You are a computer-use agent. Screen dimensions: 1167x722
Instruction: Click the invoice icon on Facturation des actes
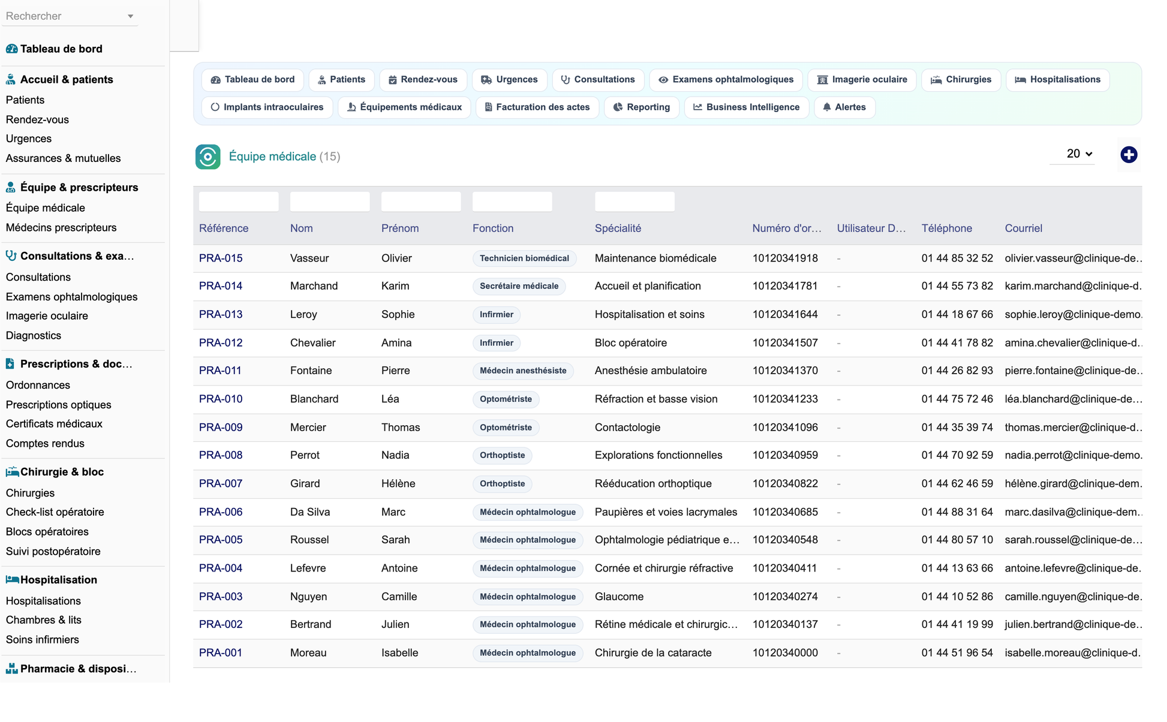click(488, 107)
